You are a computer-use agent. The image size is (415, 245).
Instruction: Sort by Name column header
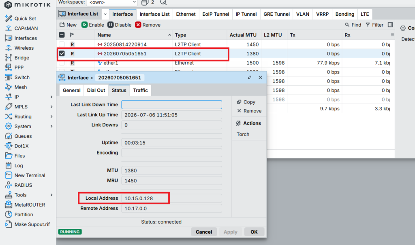[x=134, y=35]
